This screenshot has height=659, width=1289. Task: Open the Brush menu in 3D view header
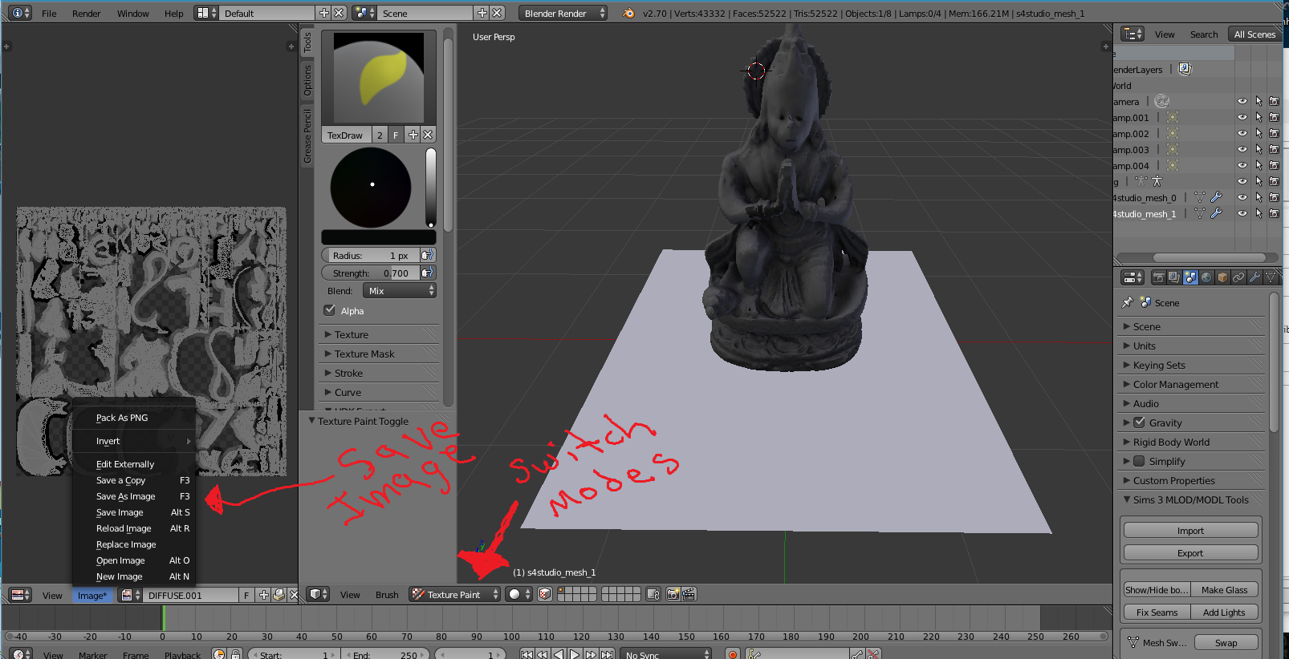click(x=387, y=594)
